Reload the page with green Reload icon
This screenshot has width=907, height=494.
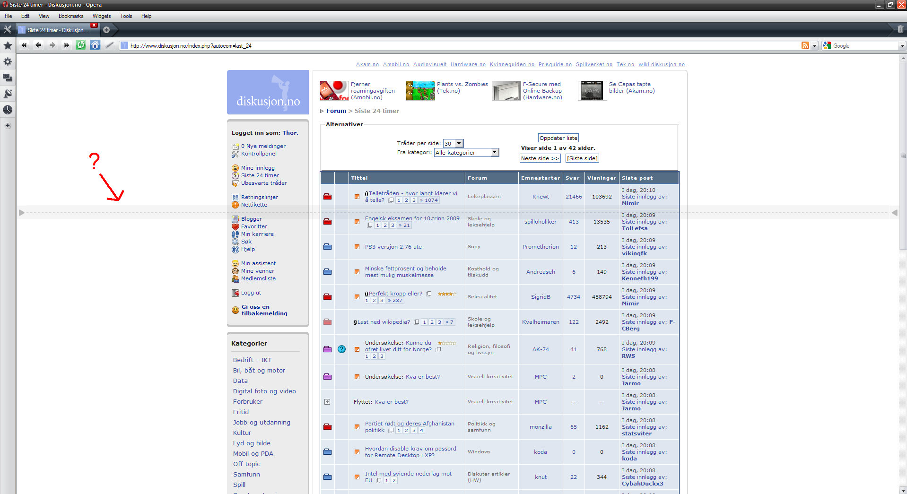(x=81, y=45)
